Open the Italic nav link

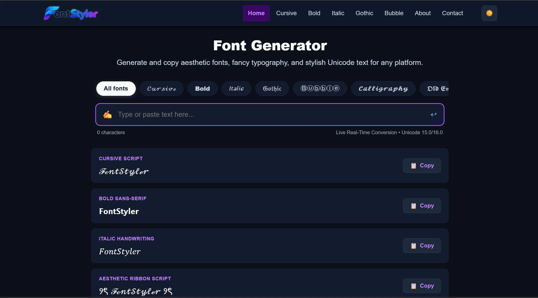(x=338, y=13)
